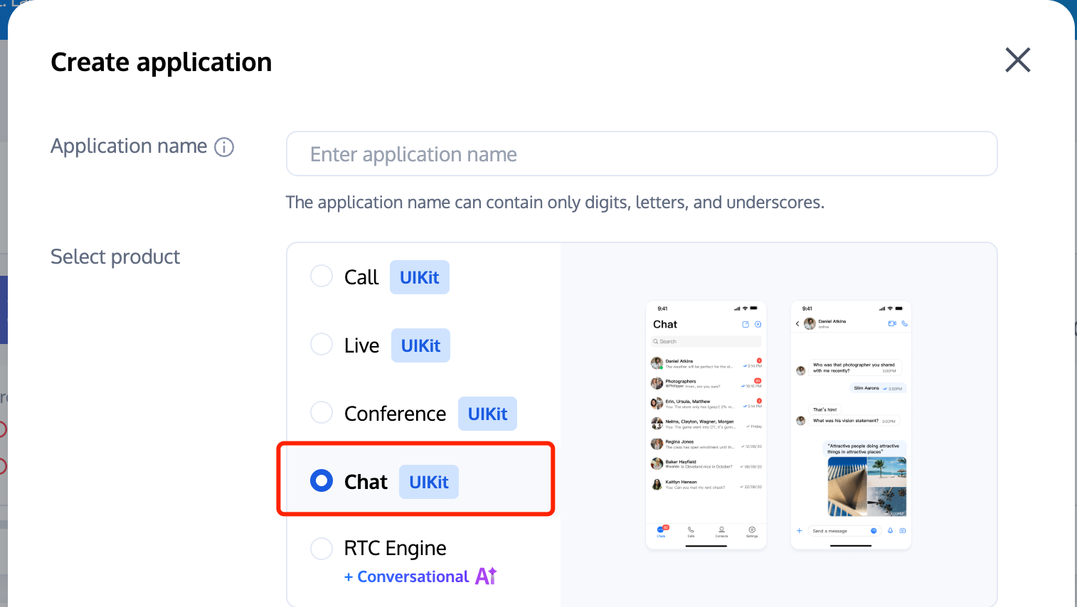
Task: Click the Chat label text
Action: click(366, 482)
